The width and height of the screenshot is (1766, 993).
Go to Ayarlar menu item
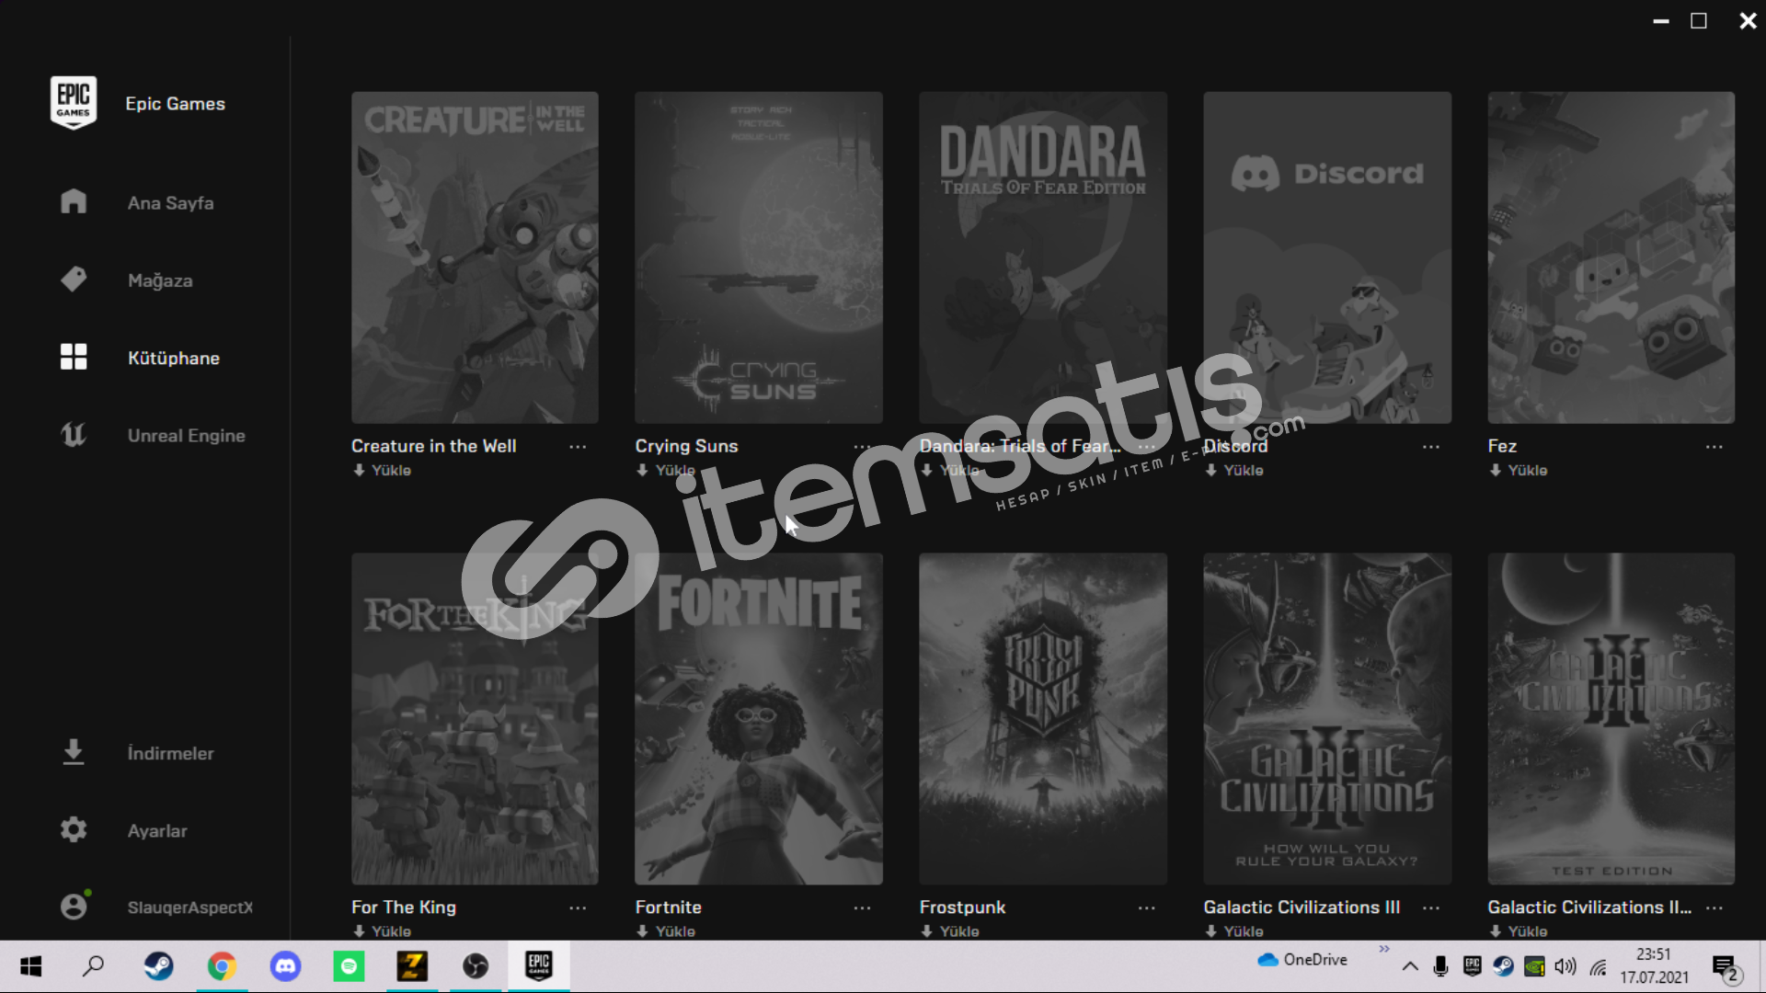pyautogui.click(x=157, y=830)
